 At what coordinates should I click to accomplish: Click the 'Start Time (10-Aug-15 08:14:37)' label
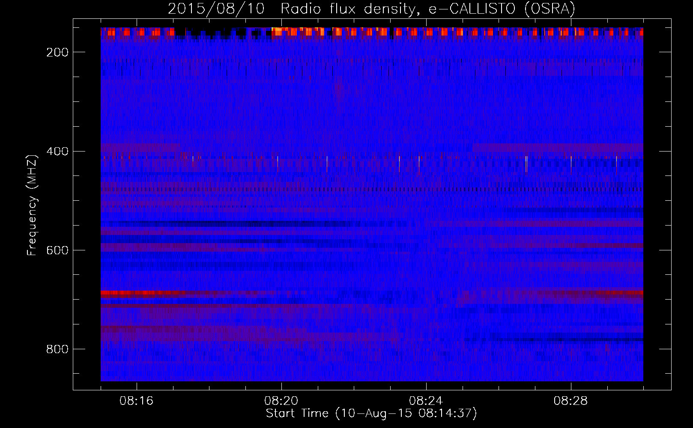[371, 413]
